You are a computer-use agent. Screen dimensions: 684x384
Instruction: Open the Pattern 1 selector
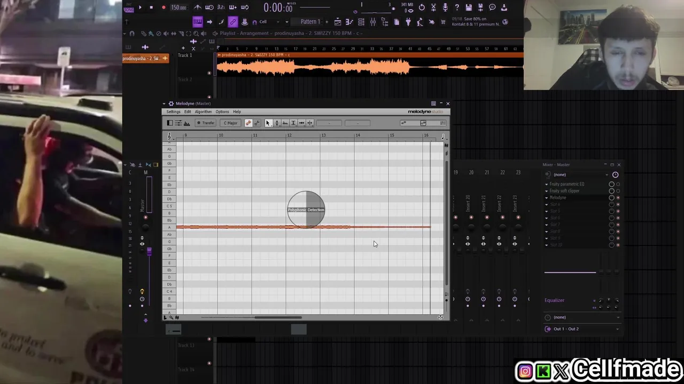[310, 22]
